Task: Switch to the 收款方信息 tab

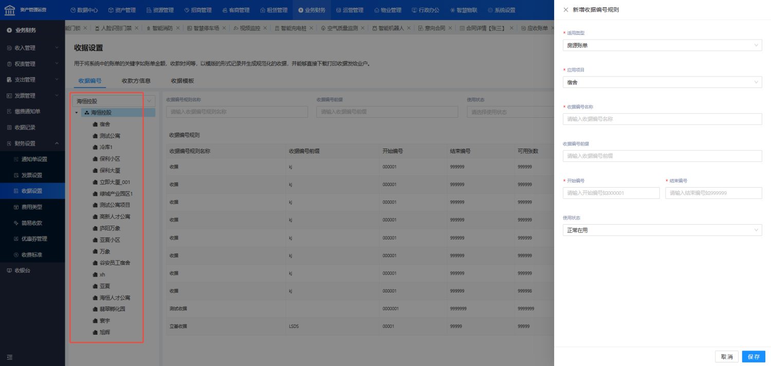Action: 136,81
